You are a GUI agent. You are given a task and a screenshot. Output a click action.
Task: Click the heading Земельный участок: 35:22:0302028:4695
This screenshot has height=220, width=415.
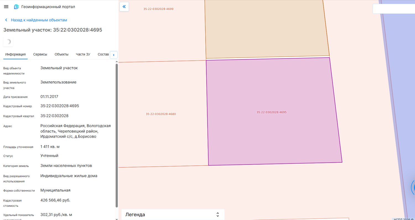click(x=53, y=30)
